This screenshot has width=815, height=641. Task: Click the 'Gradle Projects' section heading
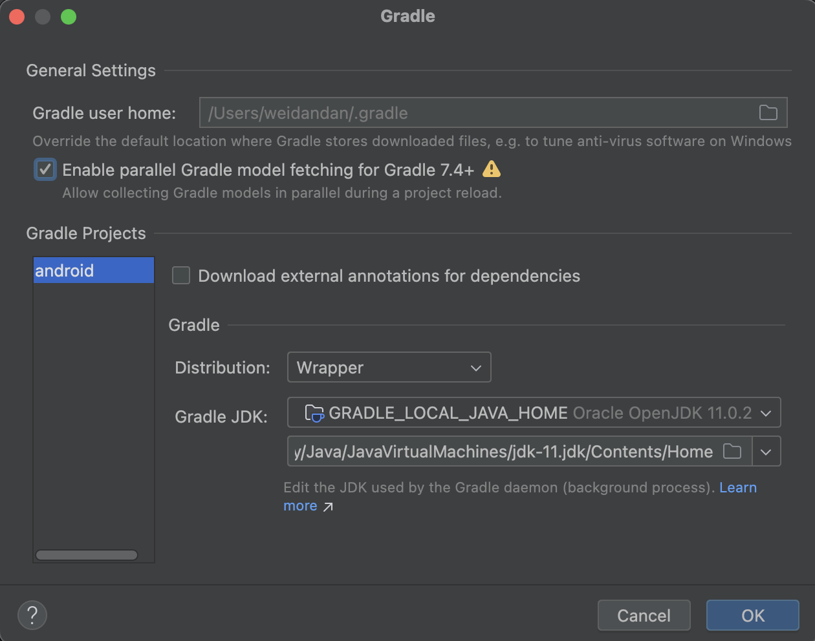point(86,233)
